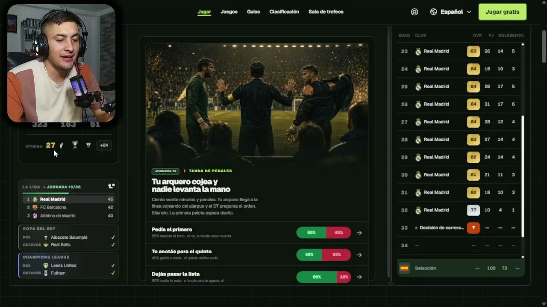Select the Atlético de Madrid standings row
Viewport: 547px width, 307px height.
coord(69,216)
